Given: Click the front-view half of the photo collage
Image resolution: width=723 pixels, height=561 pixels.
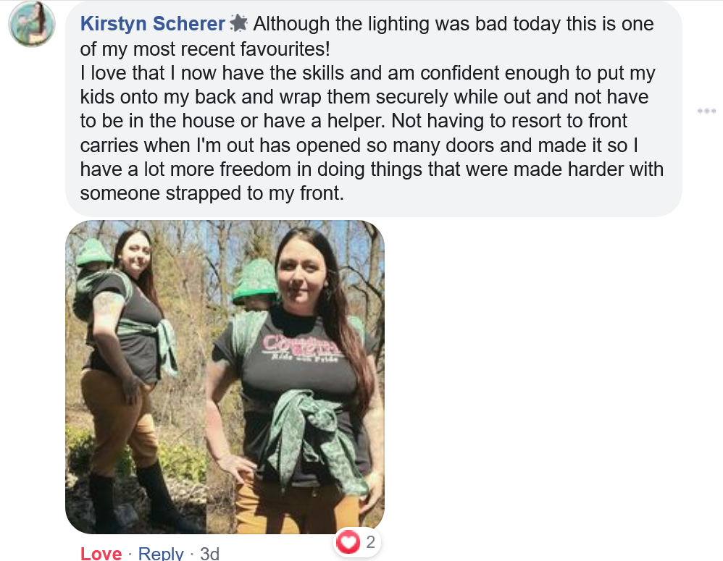Looking at the screenshot, I should [x=295, y=376].
